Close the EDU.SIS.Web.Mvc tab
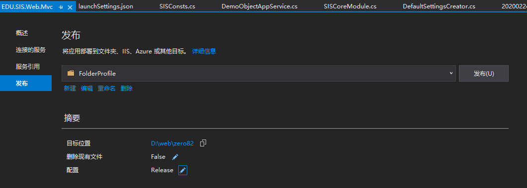 point(70,7)
